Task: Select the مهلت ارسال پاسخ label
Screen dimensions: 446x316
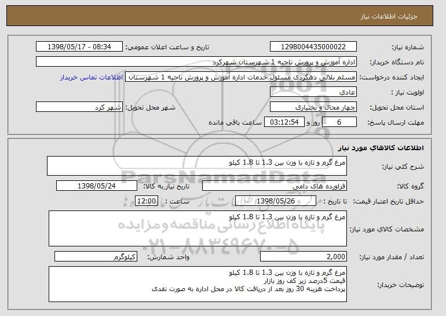Action: (396, 122)
